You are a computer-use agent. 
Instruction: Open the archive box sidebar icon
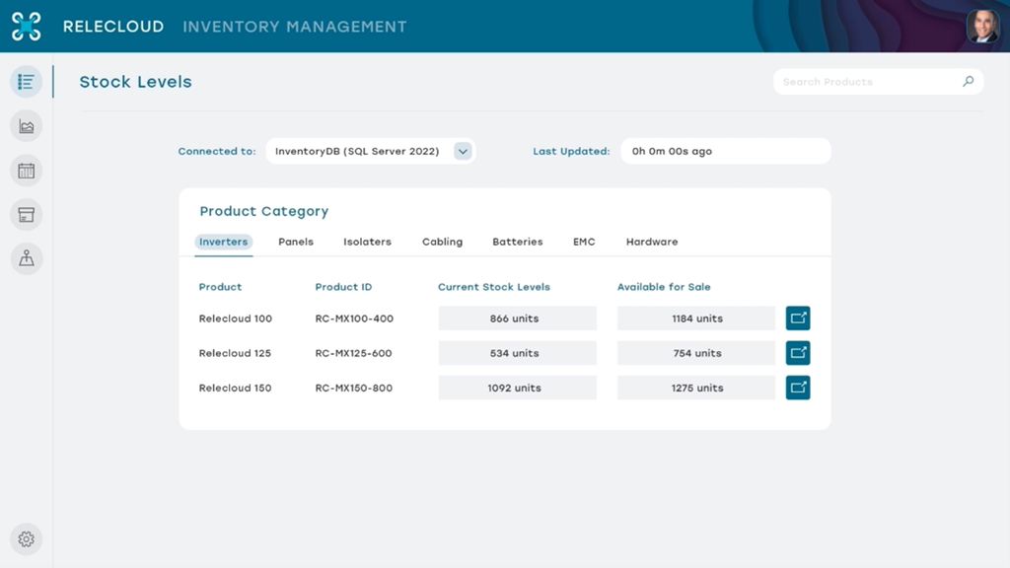point(27,214)
